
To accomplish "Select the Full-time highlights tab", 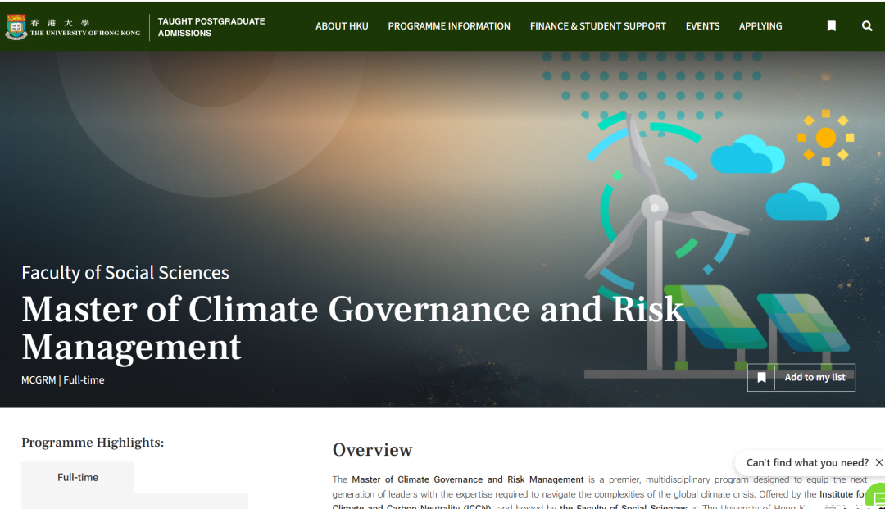I will pyautogui.click(x=78, y=477).
